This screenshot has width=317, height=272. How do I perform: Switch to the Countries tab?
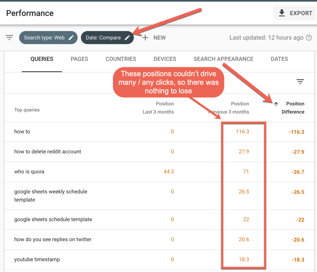pyautogui.click(x=121, y=59)
